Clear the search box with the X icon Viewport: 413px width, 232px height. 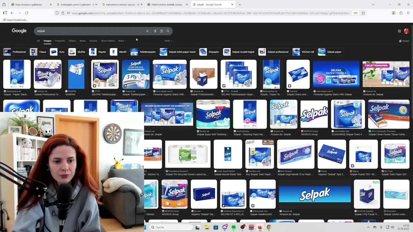147,31
